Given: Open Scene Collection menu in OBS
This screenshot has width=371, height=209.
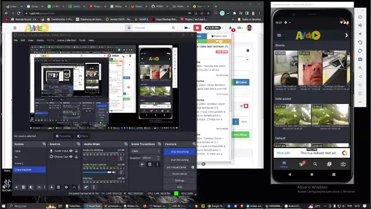Looking at the screenshot, I should (67, 41).
